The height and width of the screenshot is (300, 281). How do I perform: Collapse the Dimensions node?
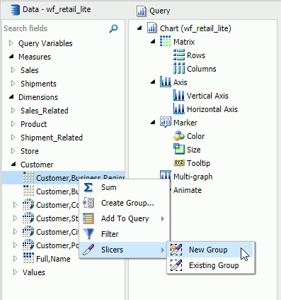coord(11,97)
